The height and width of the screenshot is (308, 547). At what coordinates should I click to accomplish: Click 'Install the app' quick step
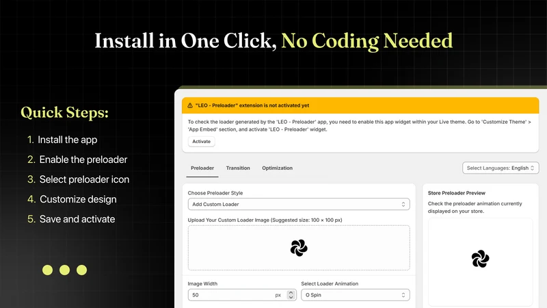(x=67, y=140)
